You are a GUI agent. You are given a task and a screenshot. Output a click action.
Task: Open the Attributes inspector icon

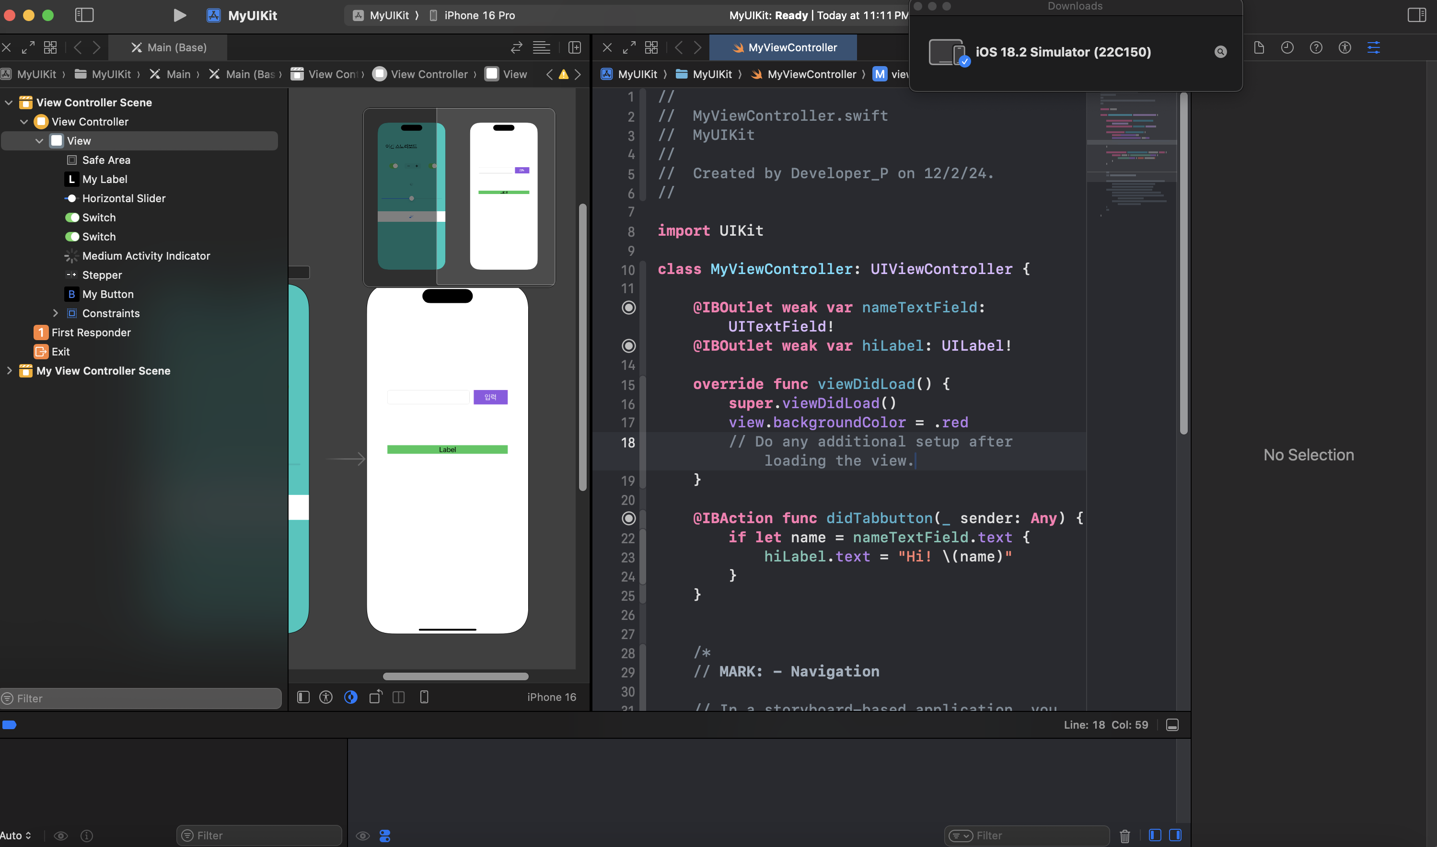point(1373,48)
